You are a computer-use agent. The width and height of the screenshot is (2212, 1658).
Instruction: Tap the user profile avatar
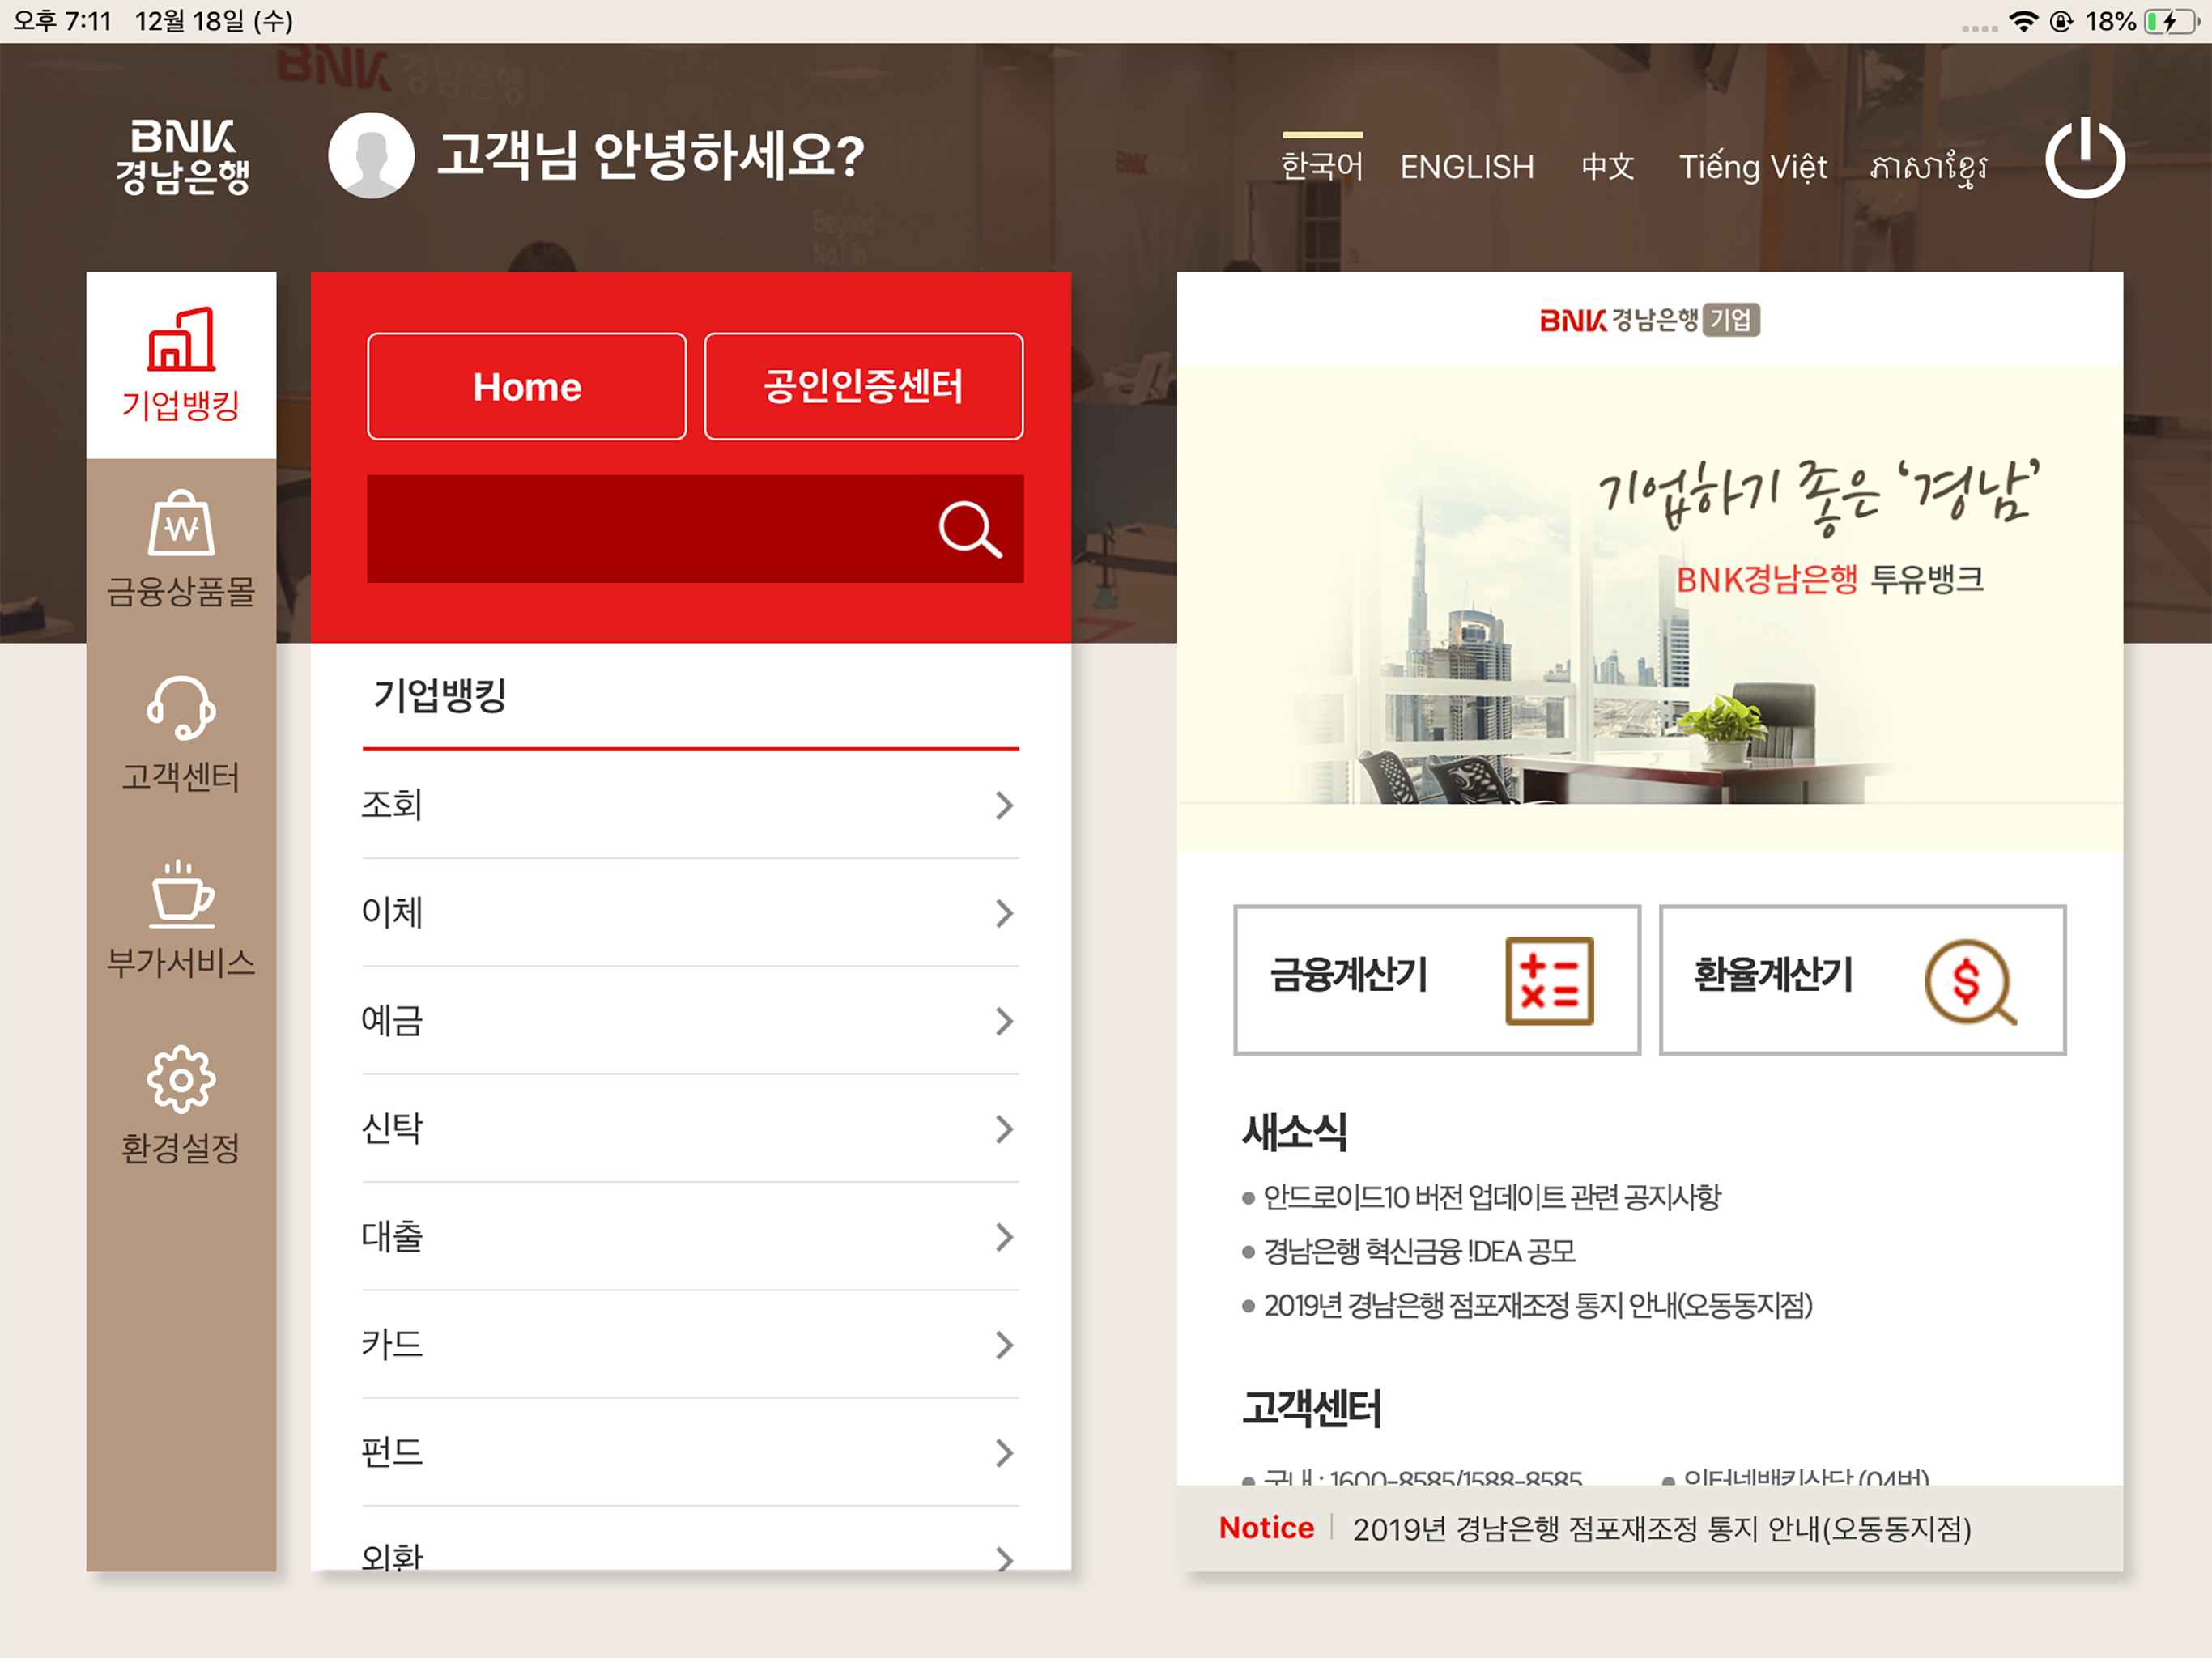[371, 155]
